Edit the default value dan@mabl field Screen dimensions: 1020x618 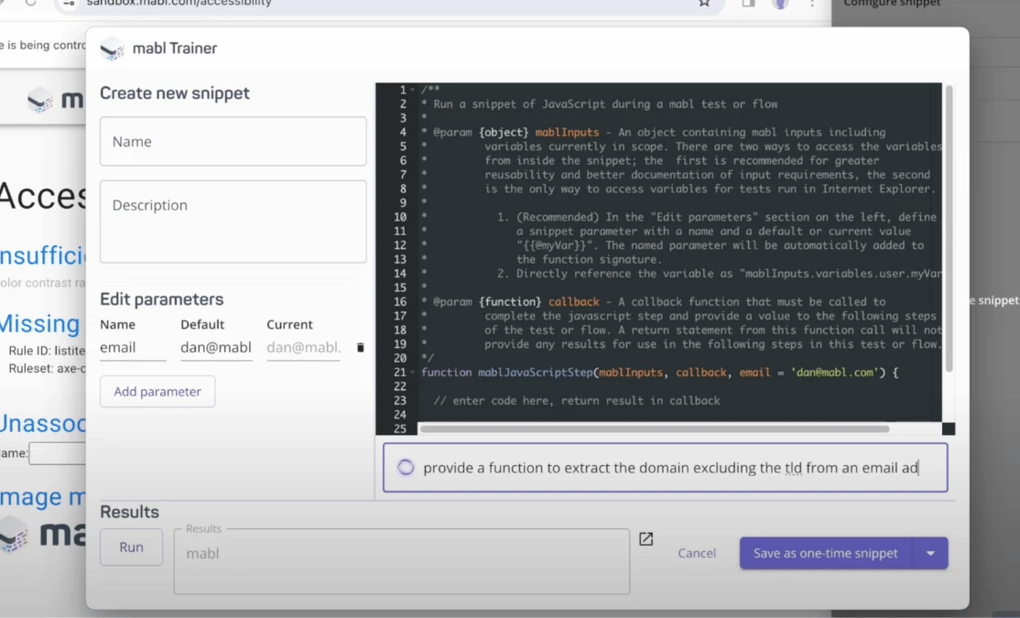[216, 348]
